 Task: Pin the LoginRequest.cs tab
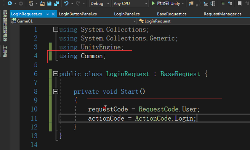click(x=47, y=14)
